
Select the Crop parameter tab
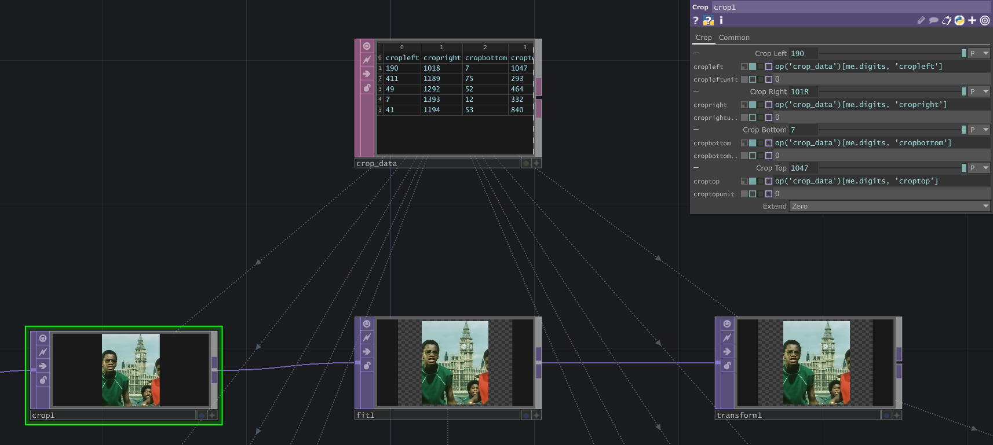pyautogui.click(x=703, y=38)
